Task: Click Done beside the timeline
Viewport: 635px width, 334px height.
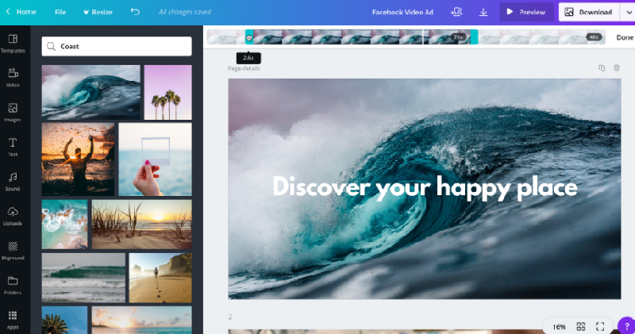Action: click(x=625, y=37)
